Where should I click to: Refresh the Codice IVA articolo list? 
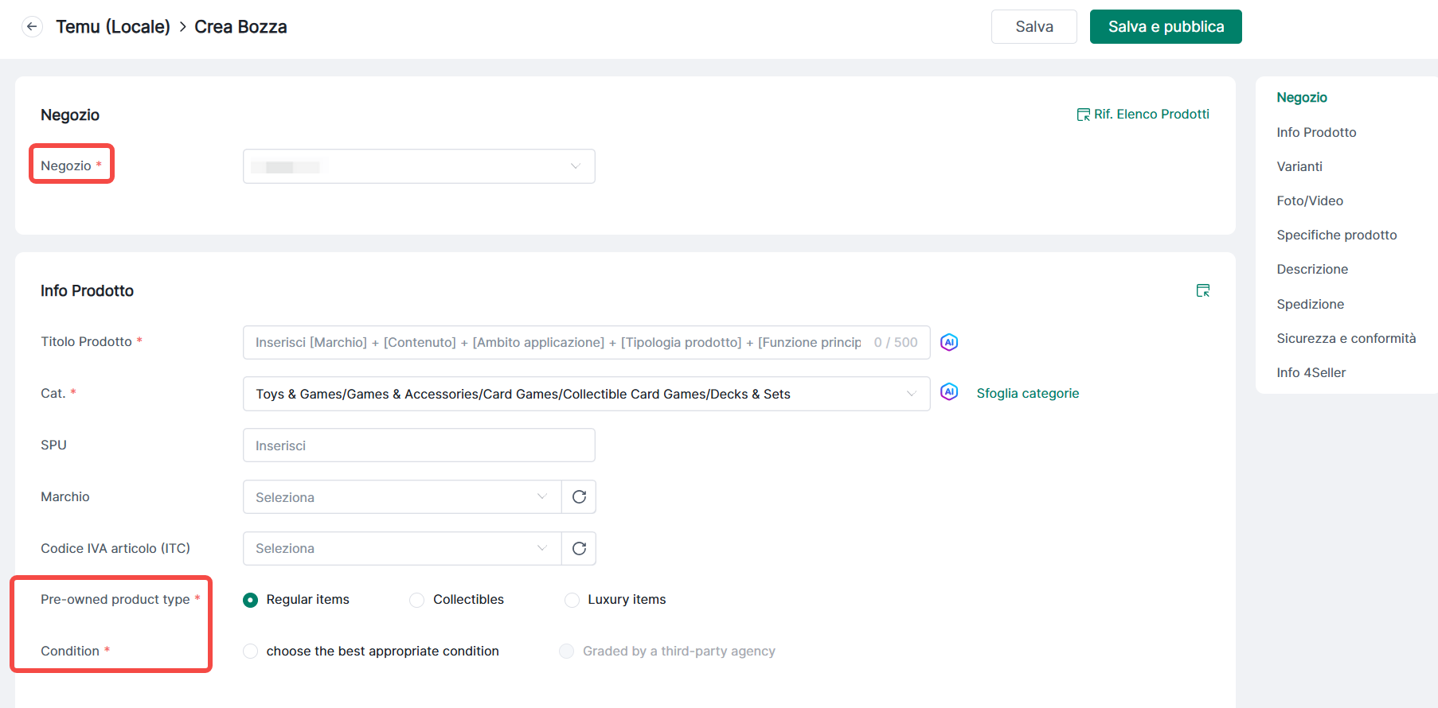coord(579,548)
